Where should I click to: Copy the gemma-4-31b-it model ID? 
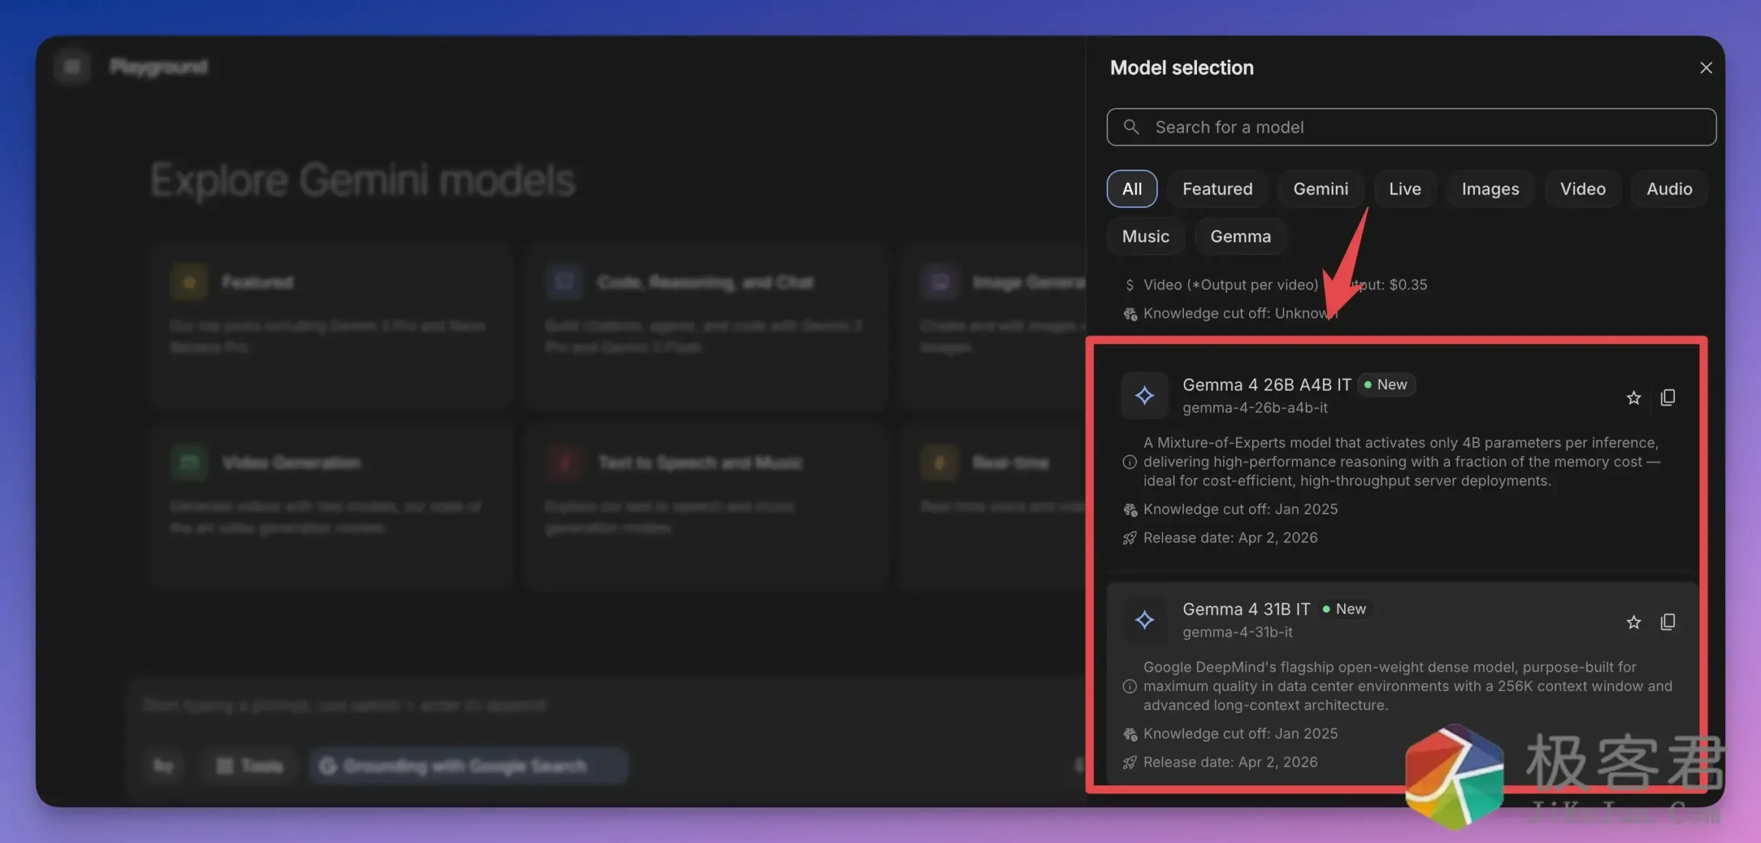point(1667,622)
